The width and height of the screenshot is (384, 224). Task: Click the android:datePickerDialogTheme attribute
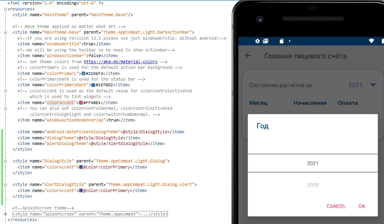[x=83, y=132]
